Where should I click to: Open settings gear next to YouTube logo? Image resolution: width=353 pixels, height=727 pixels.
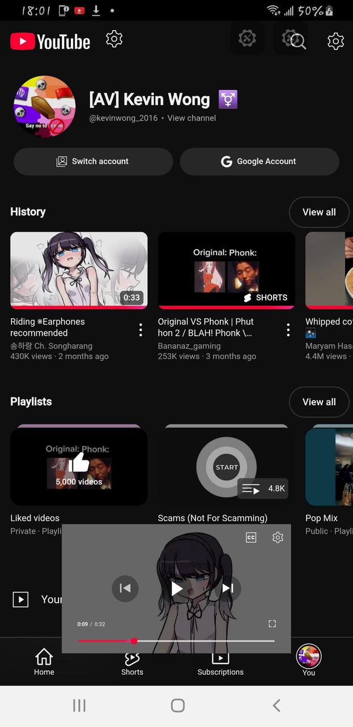click(114, 39)
